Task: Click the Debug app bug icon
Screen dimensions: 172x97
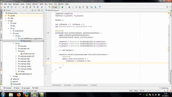Action: coord(69,7)
